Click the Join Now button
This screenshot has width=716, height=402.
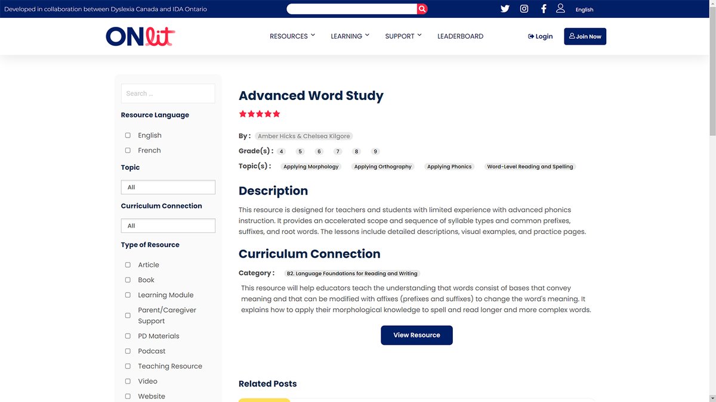coord(585,36)
